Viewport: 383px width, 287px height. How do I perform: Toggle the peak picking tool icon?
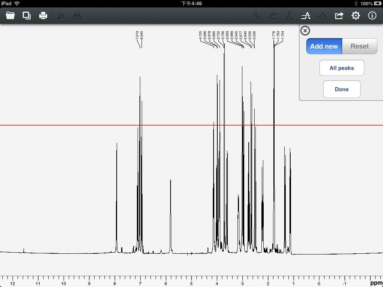306,16
